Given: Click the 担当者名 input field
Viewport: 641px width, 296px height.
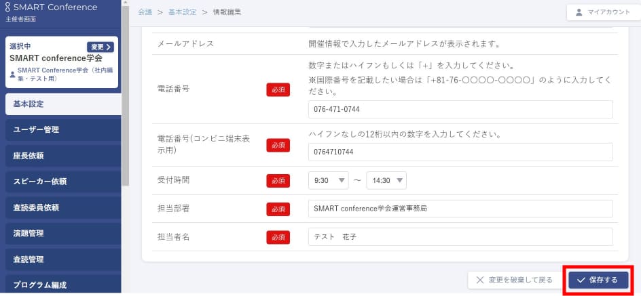Looking at the screenshot, I should [x=460, y=237].
